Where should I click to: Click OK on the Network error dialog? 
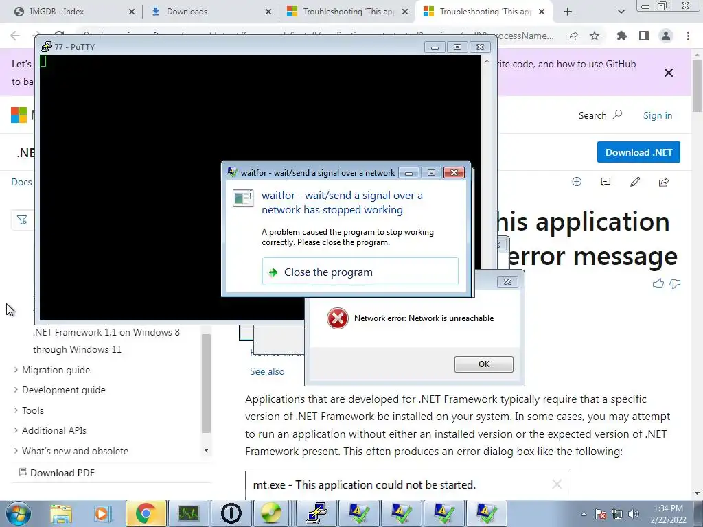[483, 364]
